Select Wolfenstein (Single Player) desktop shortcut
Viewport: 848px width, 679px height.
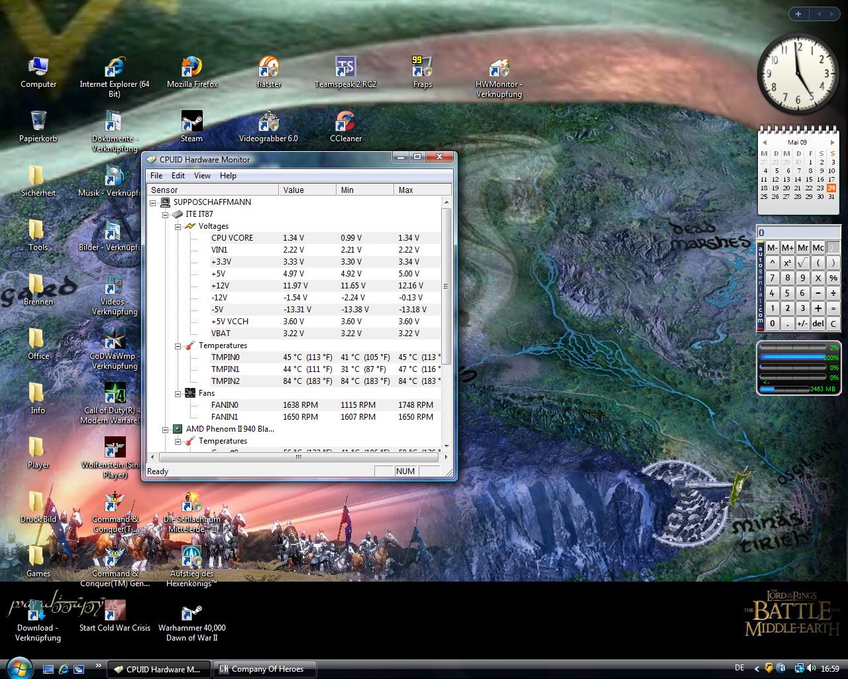[114, 458]
